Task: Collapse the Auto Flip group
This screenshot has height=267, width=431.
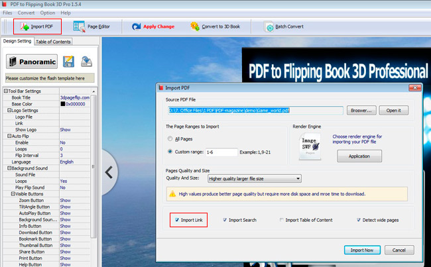Action: click(9, 136)
